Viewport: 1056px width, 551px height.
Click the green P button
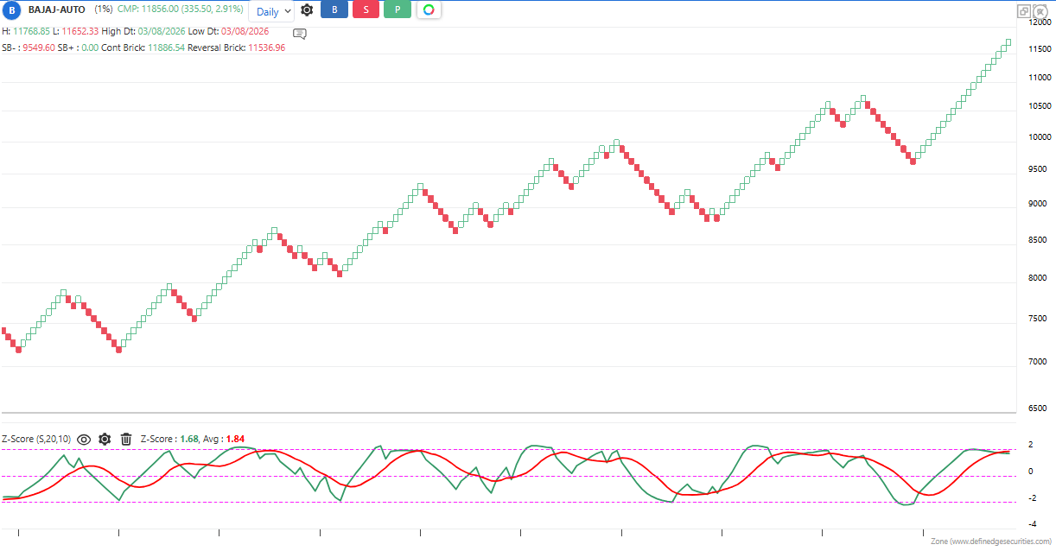[x=398, y=10]
